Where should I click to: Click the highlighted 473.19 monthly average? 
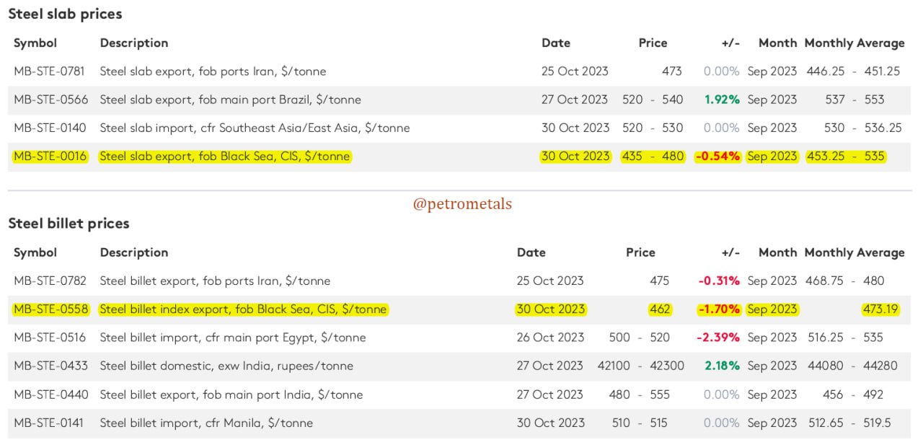[x=880, y=309]
